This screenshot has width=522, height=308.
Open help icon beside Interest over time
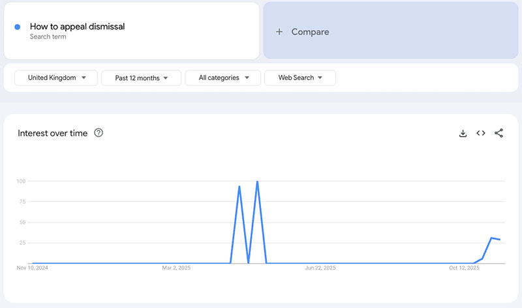(x=99, y=133)
